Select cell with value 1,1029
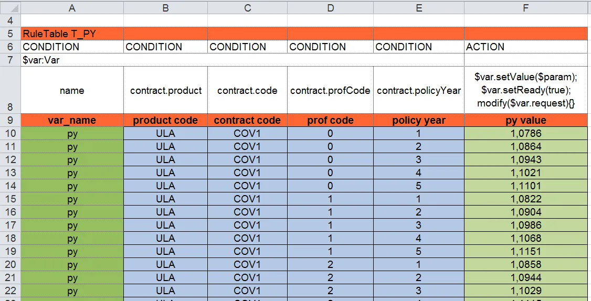 (526, 291)
